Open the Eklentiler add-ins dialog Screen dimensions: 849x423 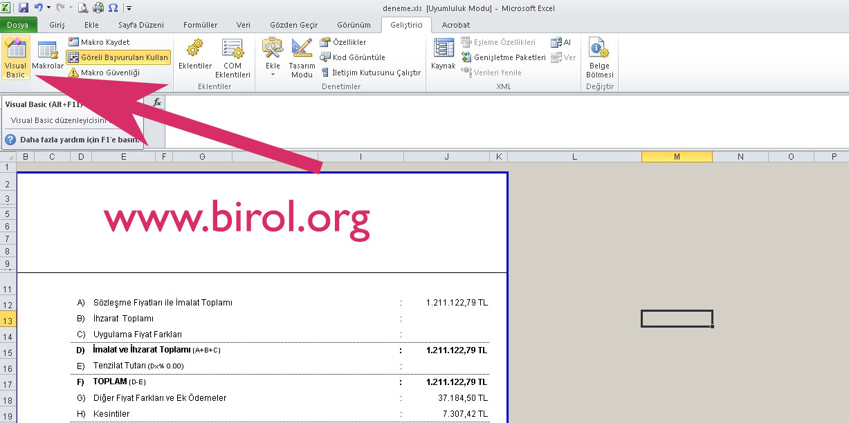tap(195, 55)
